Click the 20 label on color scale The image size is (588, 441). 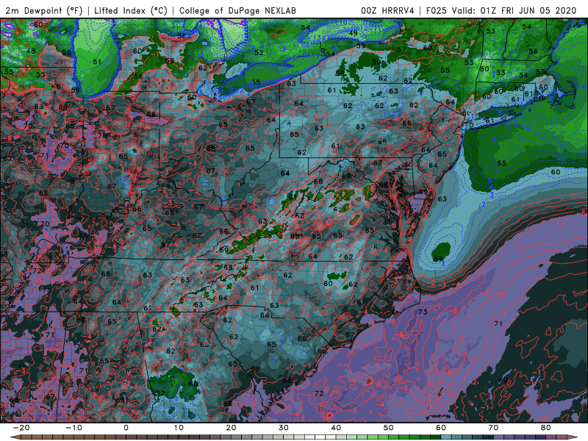[231, 428]
